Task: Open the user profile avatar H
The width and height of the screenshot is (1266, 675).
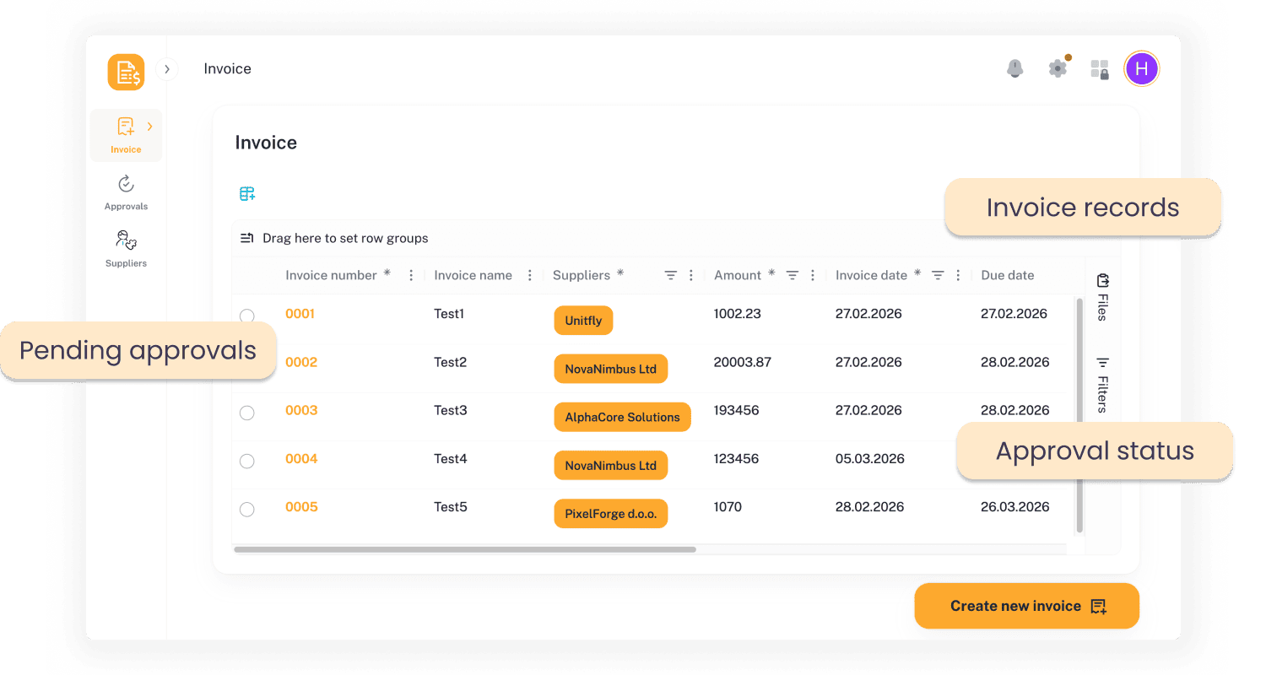Action: coord(1141,68)
